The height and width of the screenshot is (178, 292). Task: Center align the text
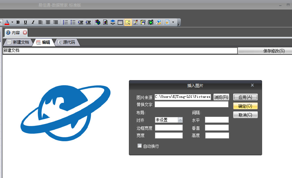point(48,22)
